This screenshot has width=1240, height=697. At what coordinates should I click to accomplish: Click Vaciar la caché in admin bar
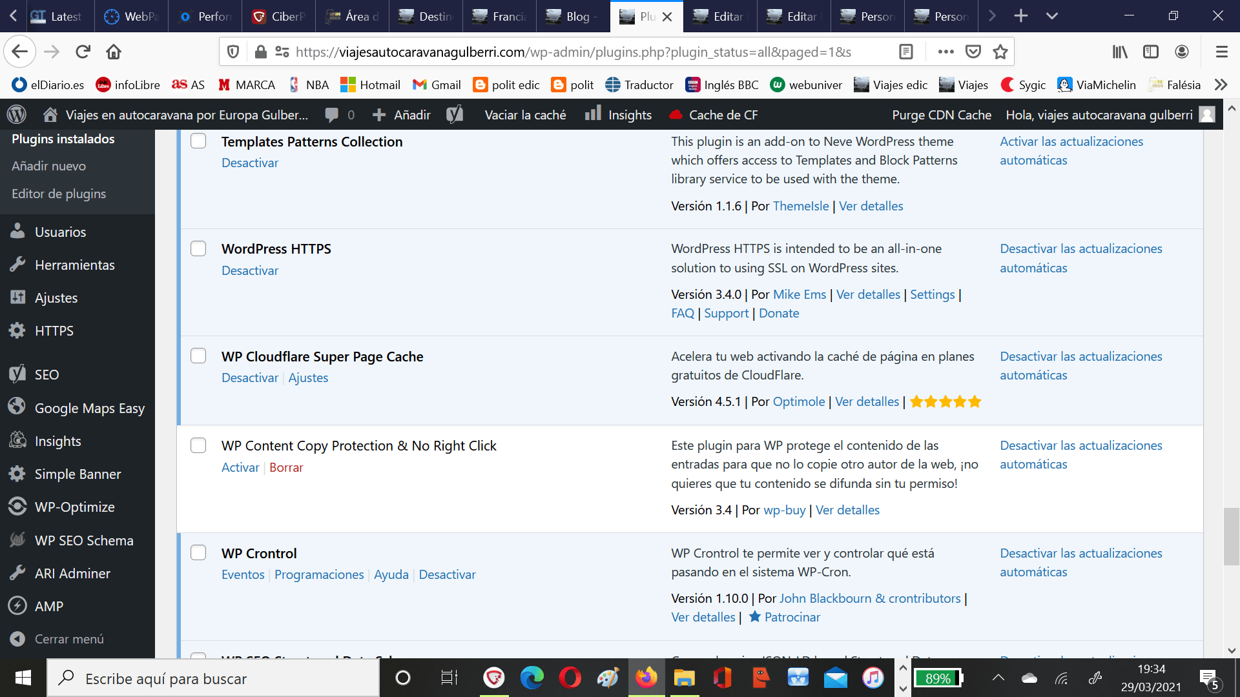click(x=525, y=115)
